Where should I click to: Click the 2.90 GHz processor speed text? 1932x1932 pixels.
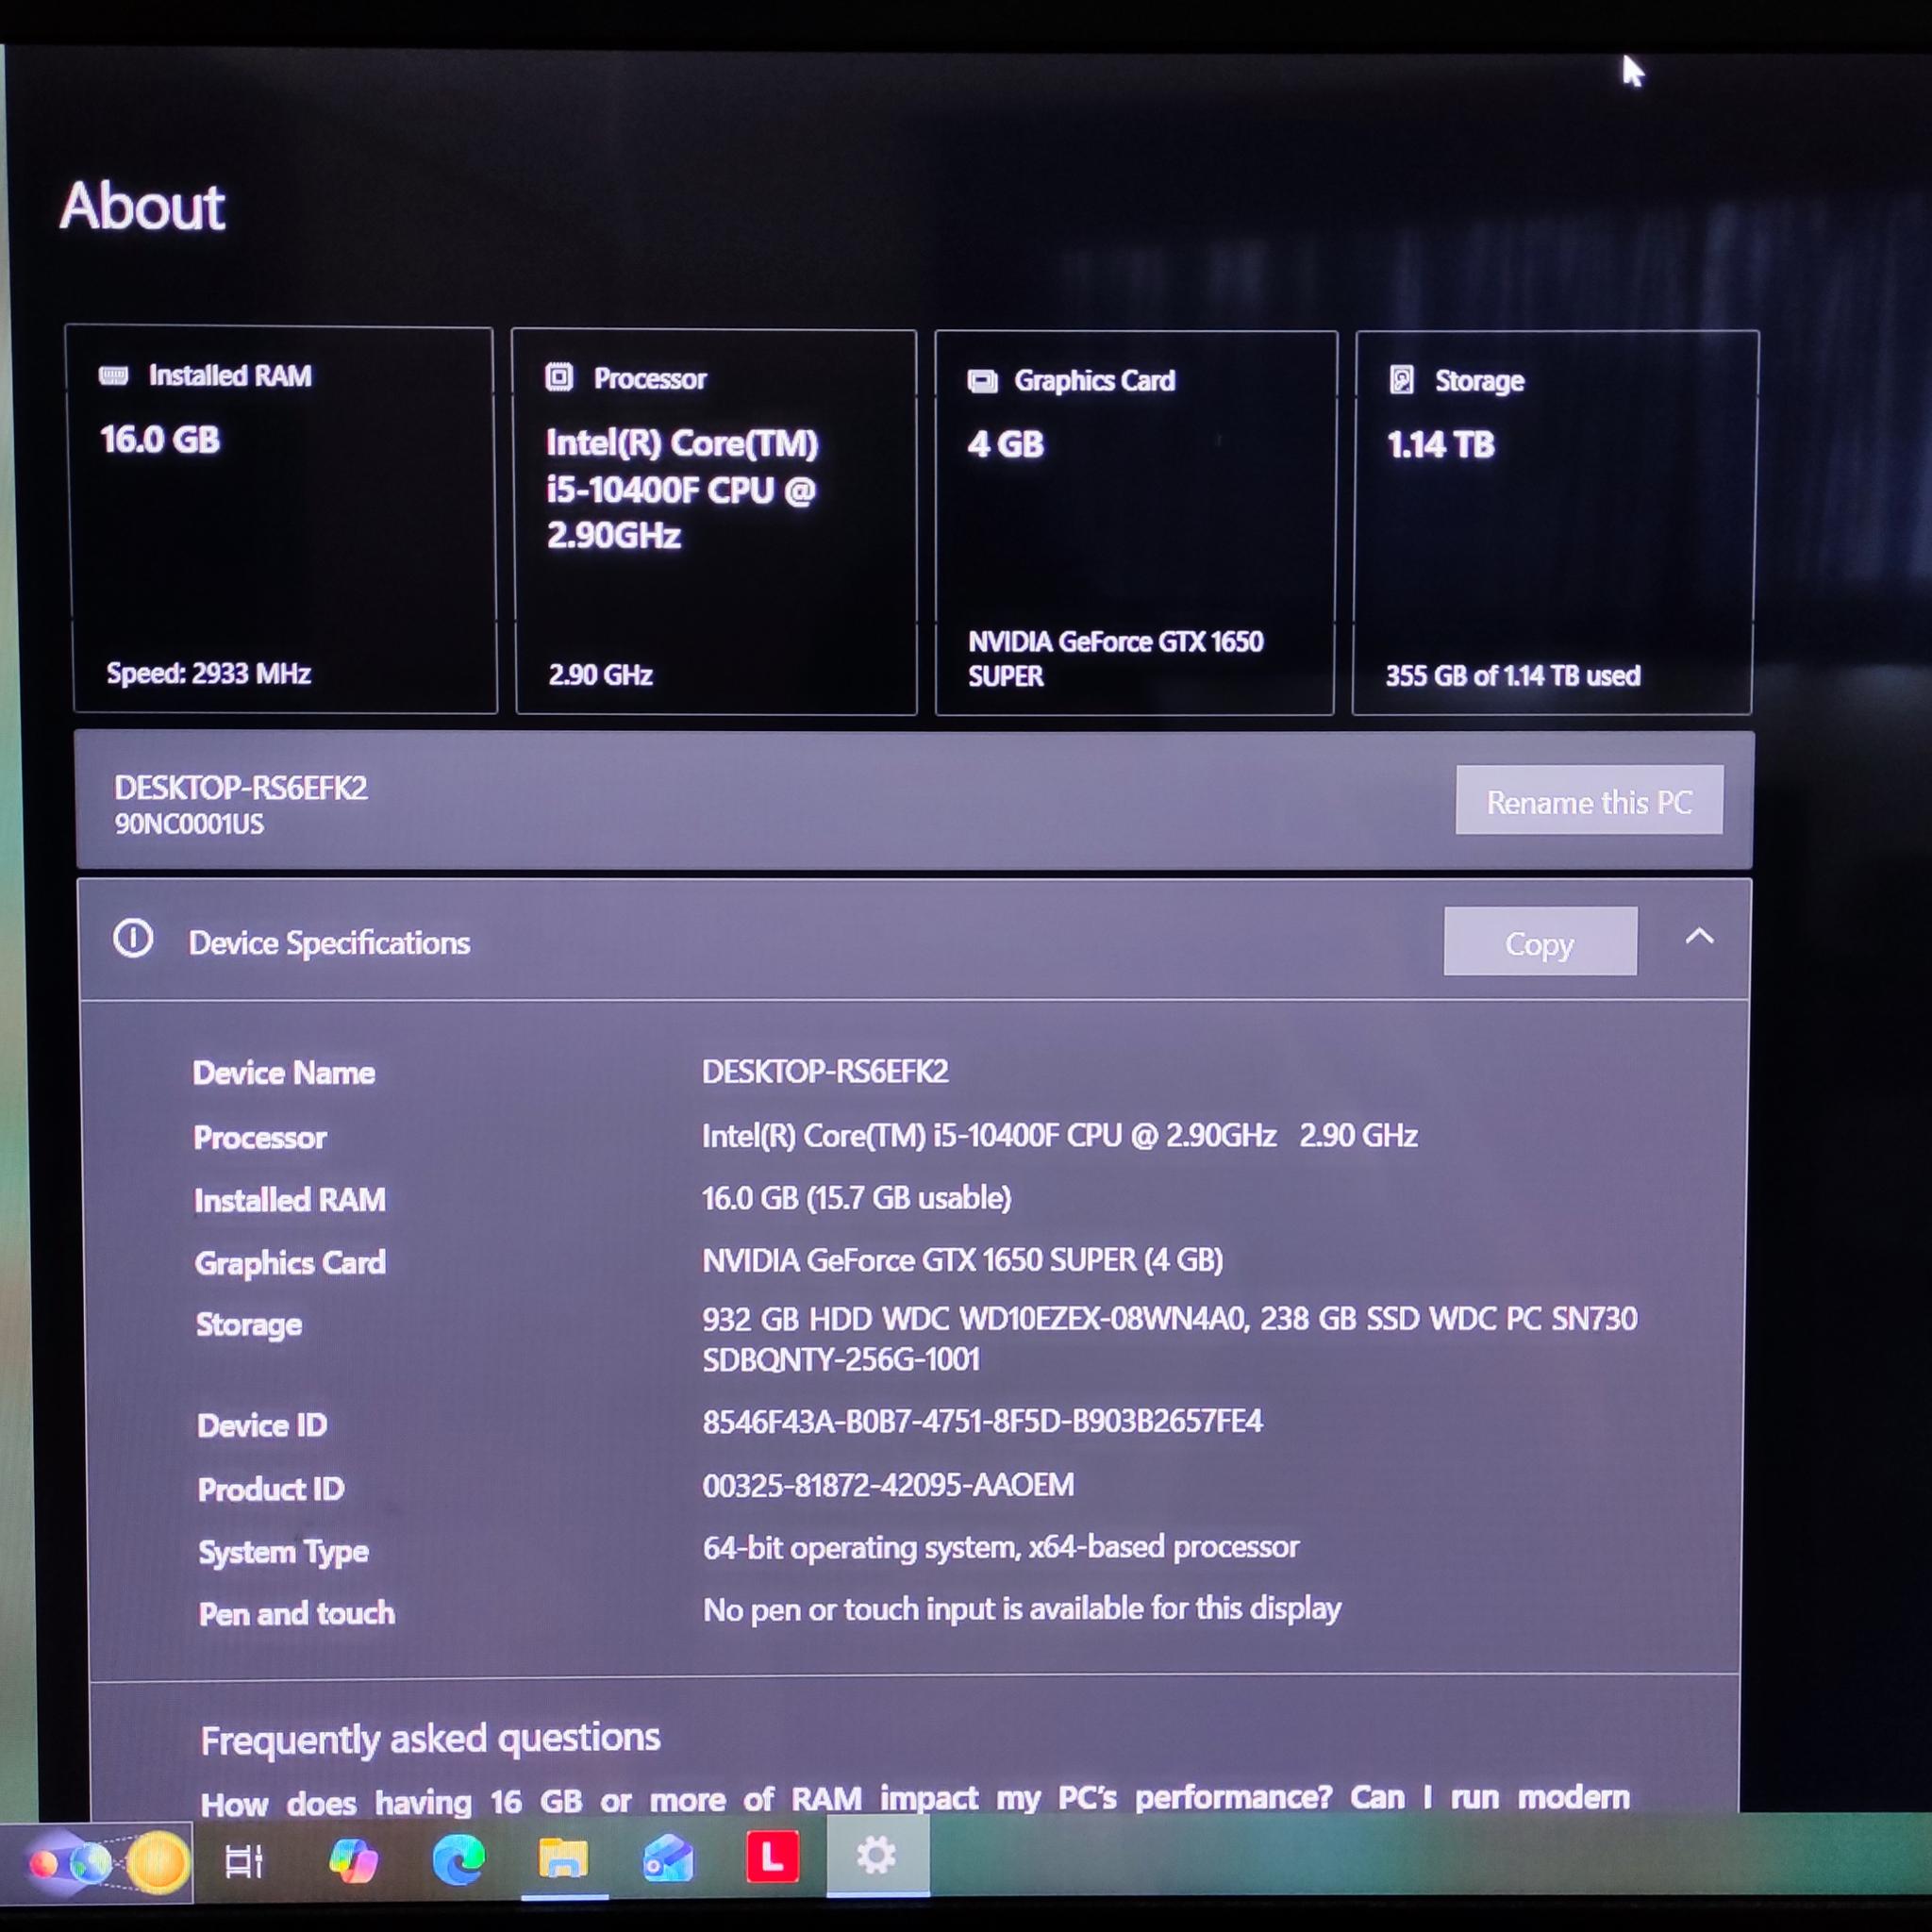(600, 675)
